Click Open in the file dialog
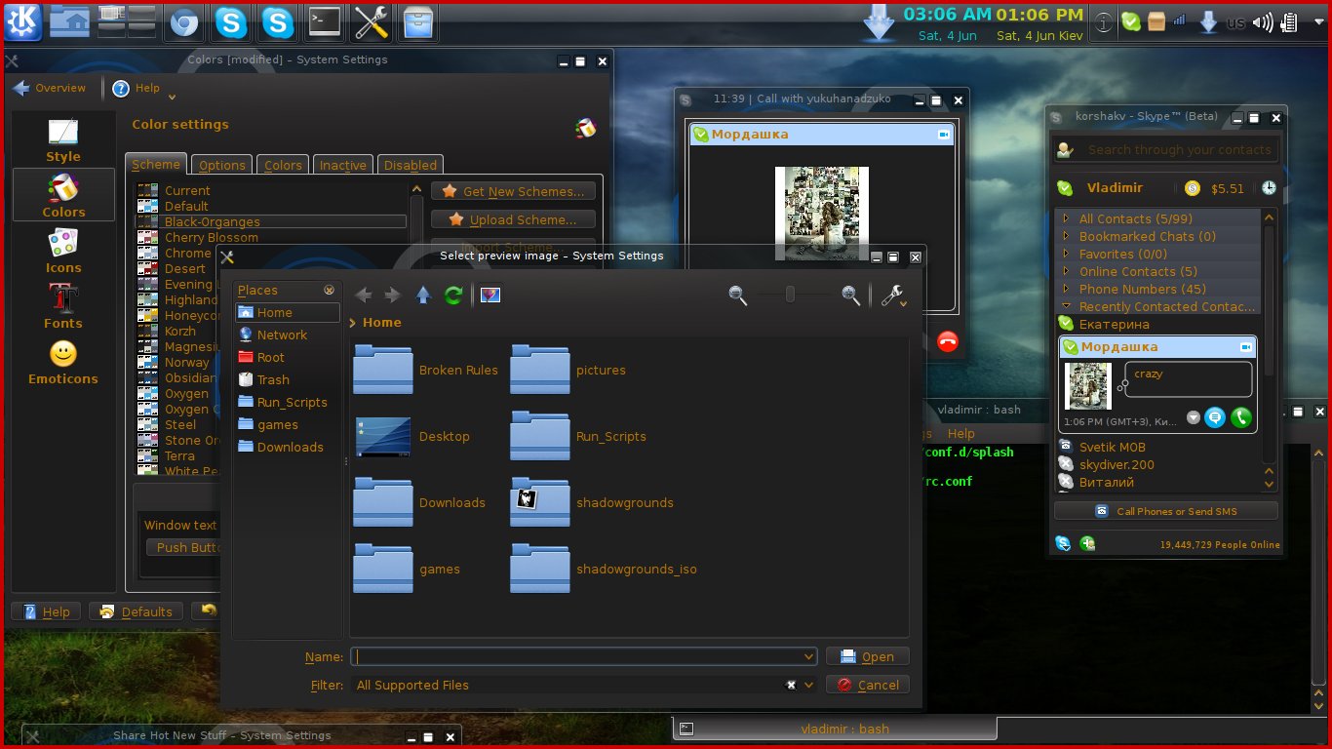Image resolution: width=1332 pixels, height=749 pixels. [868, 657]
